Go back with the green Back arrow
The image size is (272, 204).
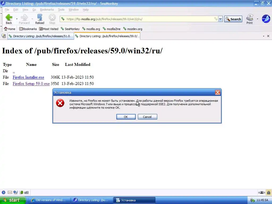(9, 19)
